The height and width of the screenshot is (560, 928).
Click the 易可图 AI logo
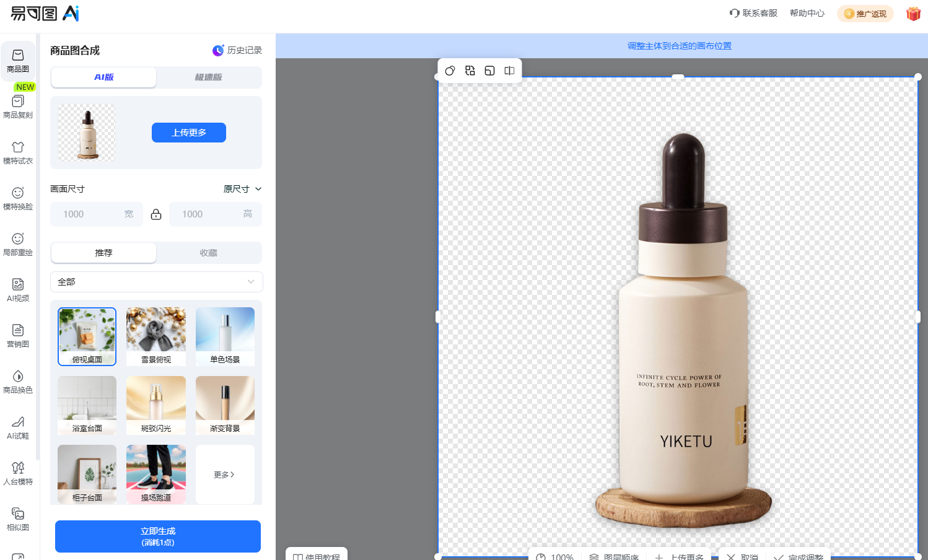(x=45, y=13)
